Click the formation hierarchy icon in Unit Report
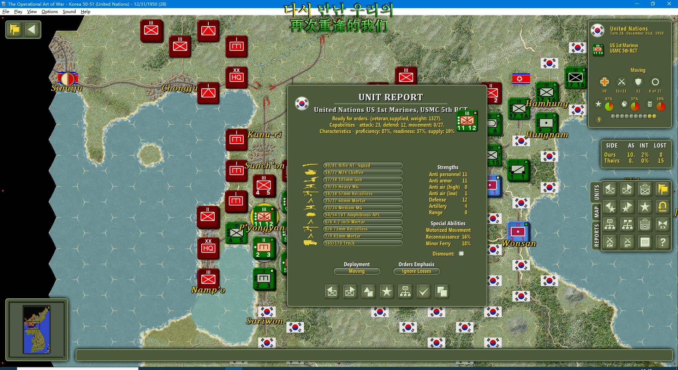 405,292
